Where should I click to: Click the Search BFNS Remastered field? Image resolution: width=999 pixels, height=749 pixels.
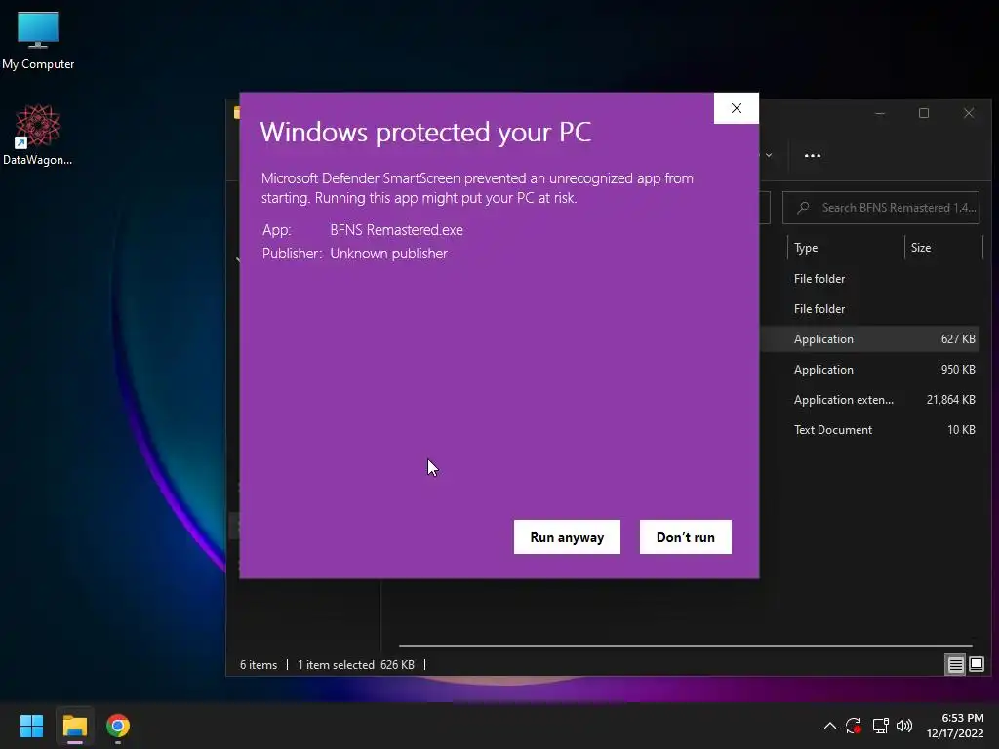click(881, 208)
